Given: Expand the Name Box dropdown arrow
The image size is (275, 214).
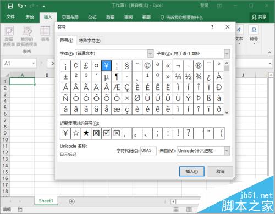Looking at the screenshot, I should tap(34, 63).
